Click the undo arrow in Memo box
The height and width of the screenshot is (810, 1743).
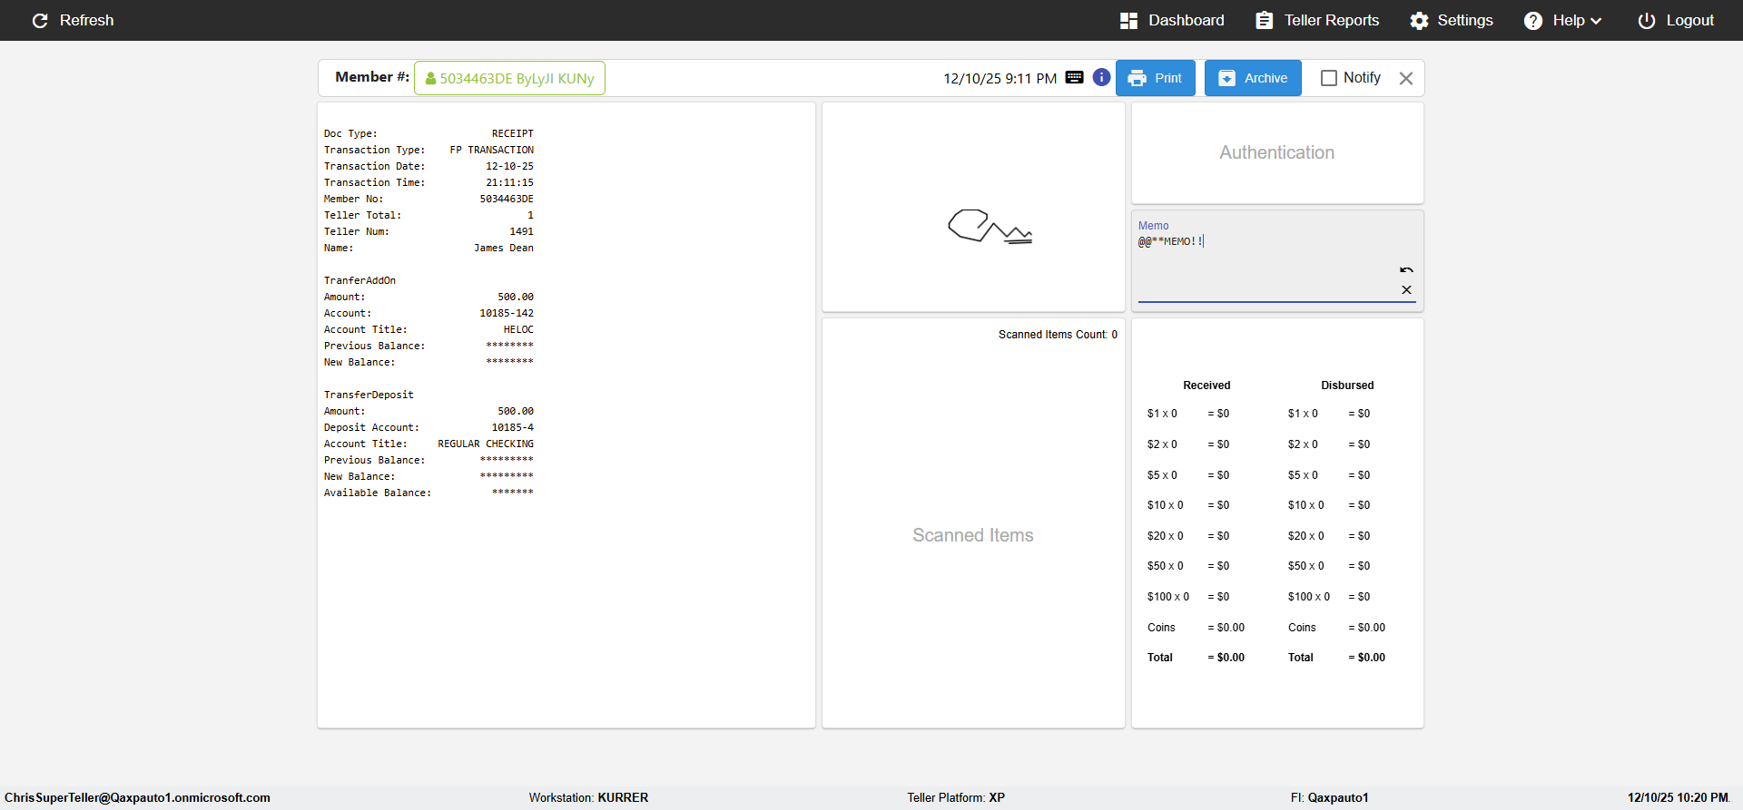coord(1406,269)
